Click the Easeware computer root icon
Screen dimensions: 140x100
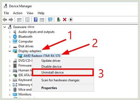tap(10, 27)
